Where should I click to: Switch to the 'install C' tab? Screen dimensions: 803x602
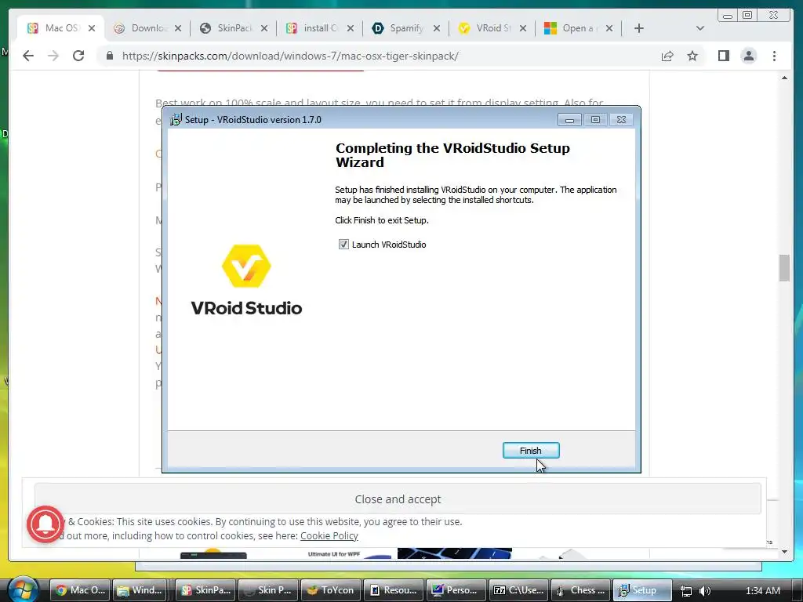point(313,28)
